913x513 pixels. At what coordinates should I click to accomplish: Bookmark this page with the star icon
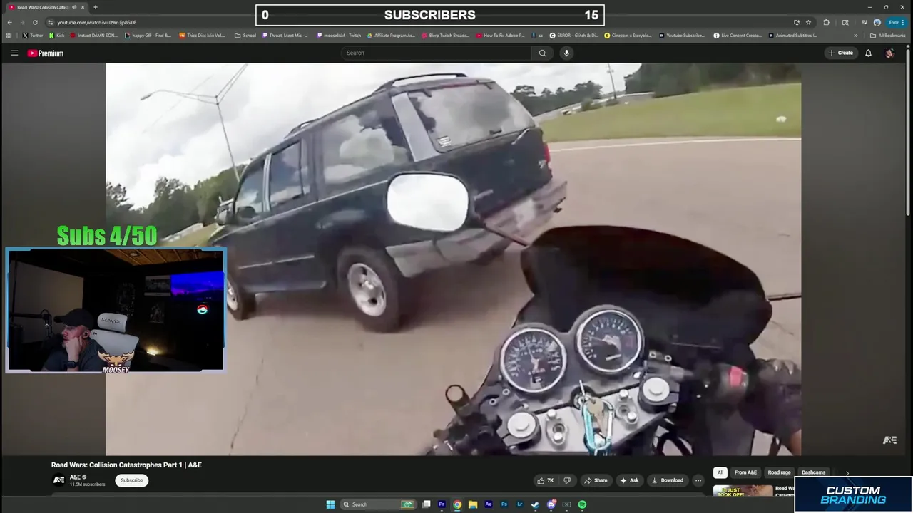pos(808,22)
